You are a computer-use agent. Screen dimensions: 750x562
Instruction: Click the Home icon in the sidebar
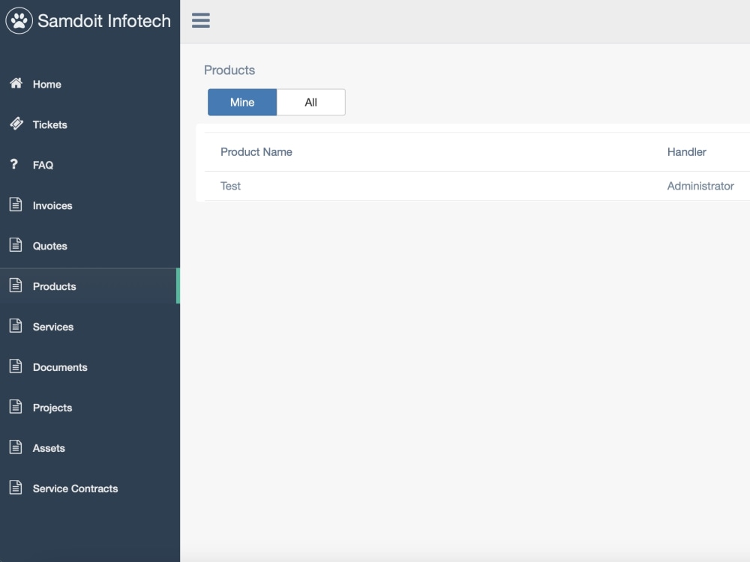[16, 84]
